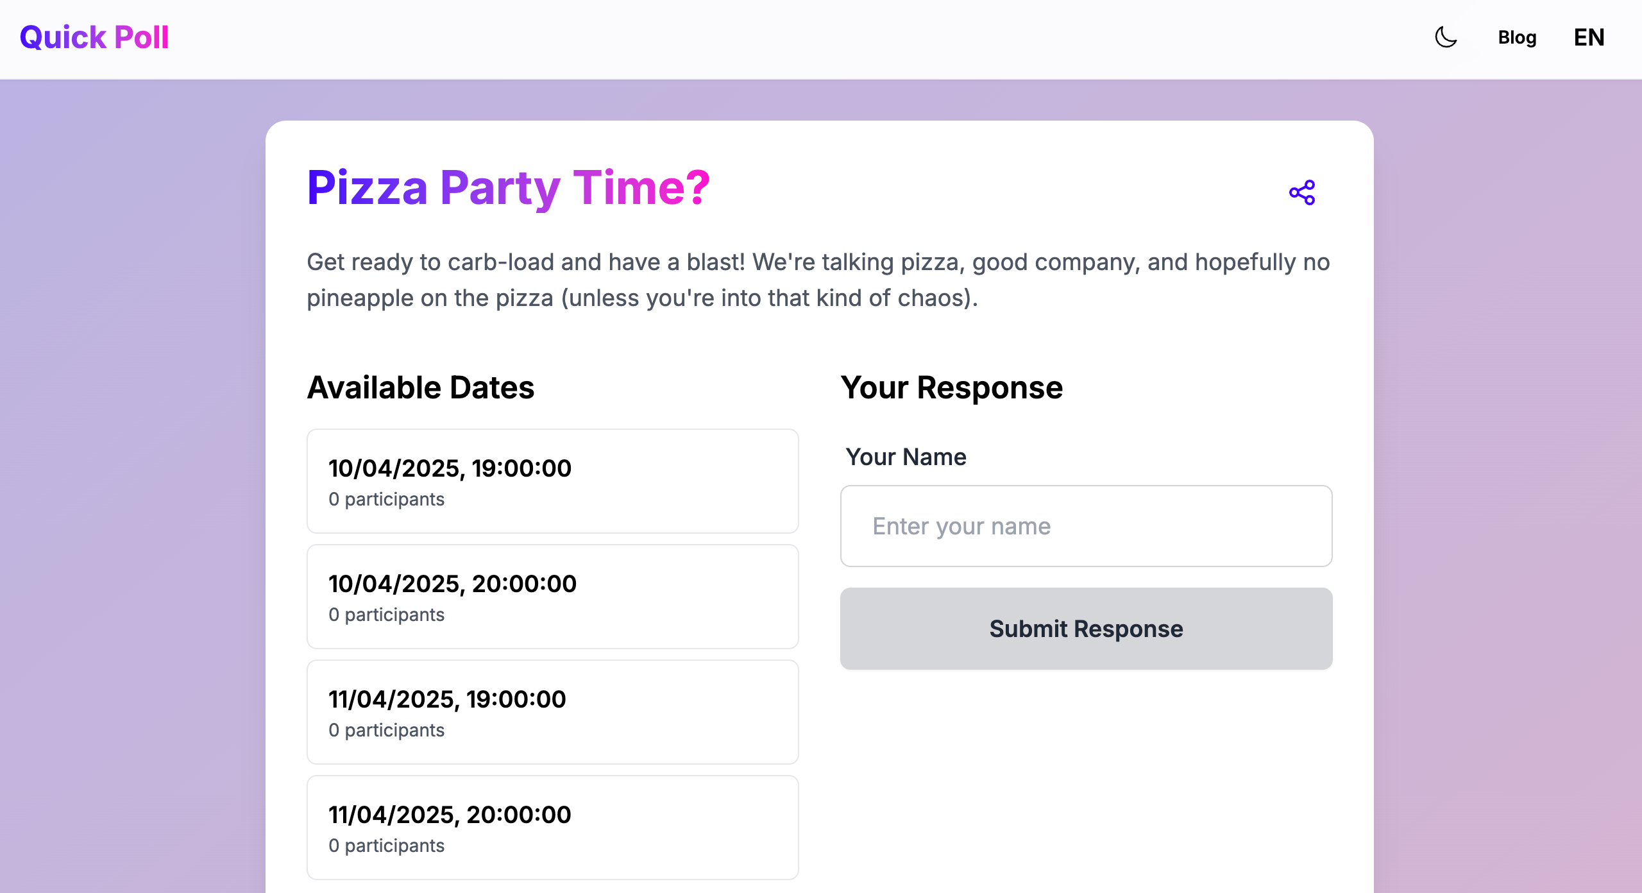The height and width of the screenshot is (893, 1642).
Task: Pick the 11/04/2025, 20:00:00 date option
Action: [x=552, y=827]
